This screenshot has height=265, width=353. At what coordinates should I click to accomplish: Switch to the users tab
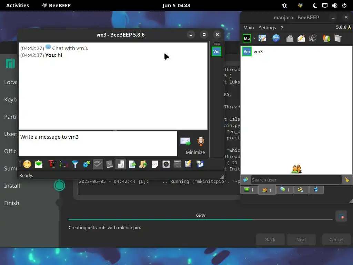click(x=267, y=190)
